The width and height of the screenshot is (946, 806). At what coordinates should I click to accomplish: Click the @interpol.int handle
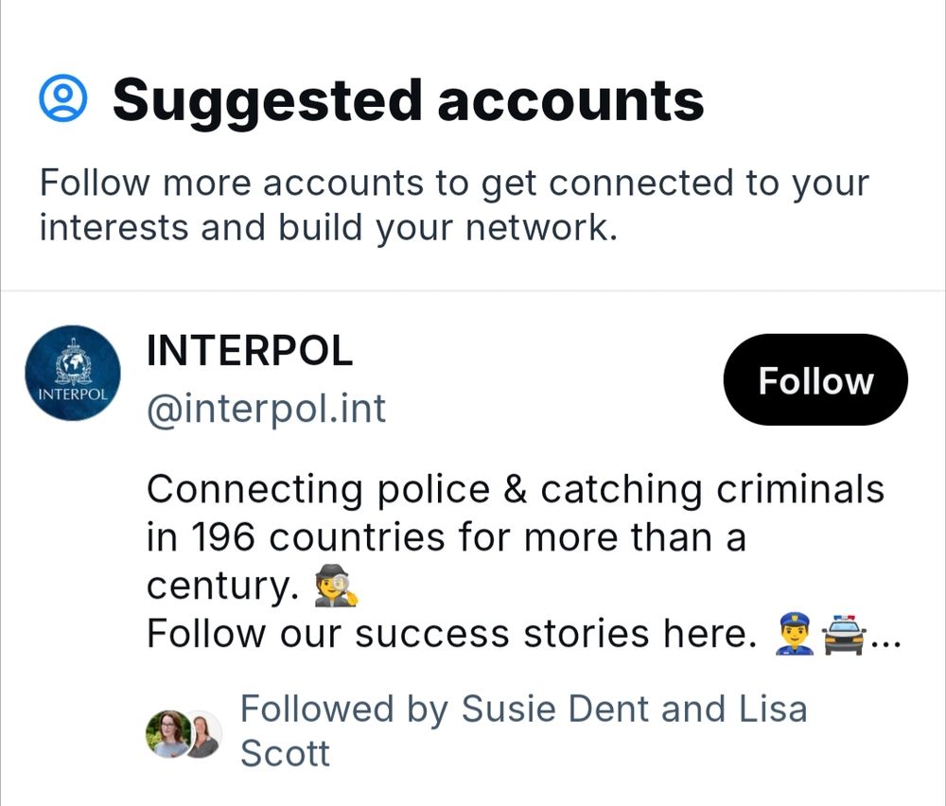[266, 409]
